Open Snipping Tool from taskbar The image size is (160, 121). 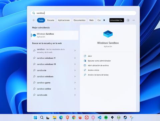[132, 118]
